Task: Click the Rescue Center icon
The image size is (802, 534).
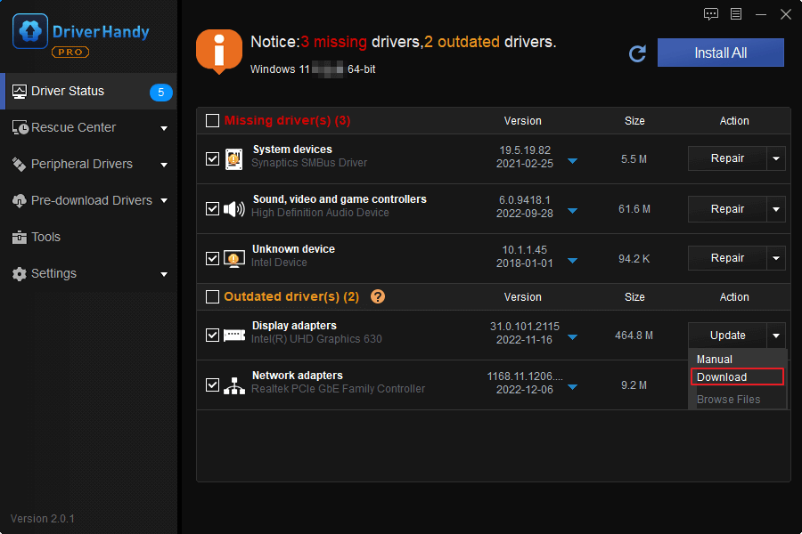Action: (x=20, y=128)
